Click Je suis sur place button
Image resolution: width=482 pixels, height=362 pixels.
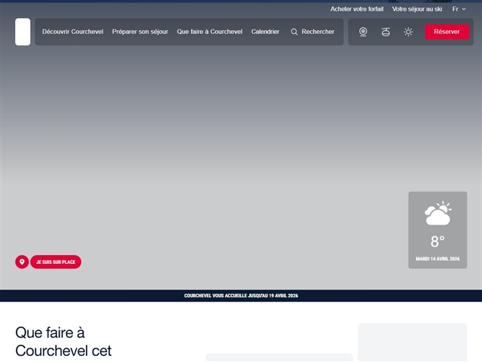[56, 262]
